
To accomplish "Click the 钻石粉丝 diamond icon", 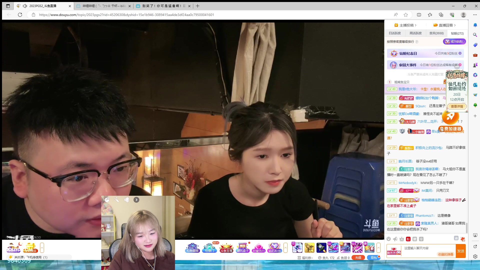I will point(274,247).
